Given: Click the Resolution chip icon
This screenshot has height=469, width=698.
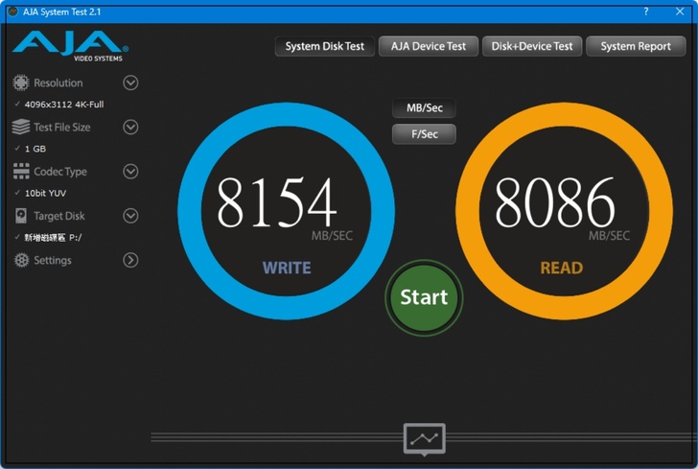Looking at the screenshot, I should (20, 82).
